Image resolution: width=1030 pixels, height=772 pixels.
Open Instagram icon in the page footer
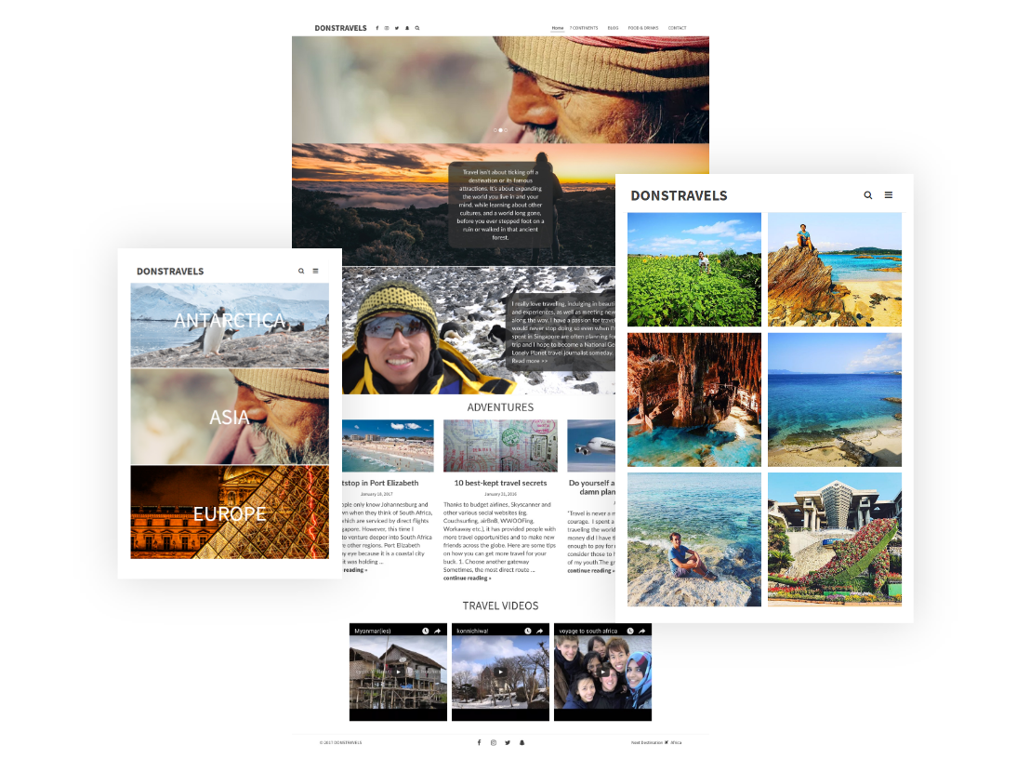point(494,742)
